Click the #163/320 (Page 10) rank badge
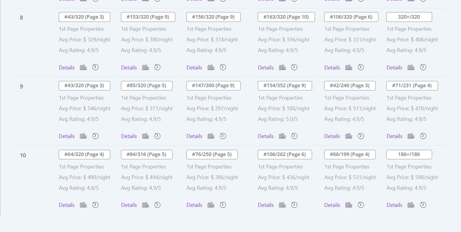The width and height of the screenshot is (461, 232). (286, 17)
